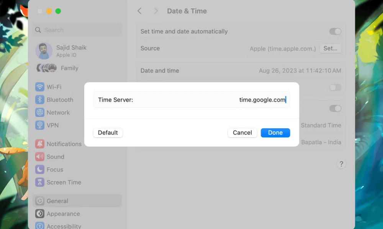
Task: Go forward with the right chevron
Action: pos(155,11)
